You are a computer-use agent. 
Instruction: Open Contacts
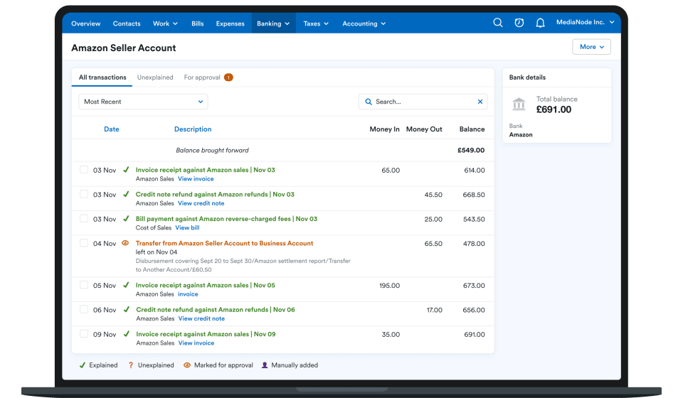click(x=127, y=23)
